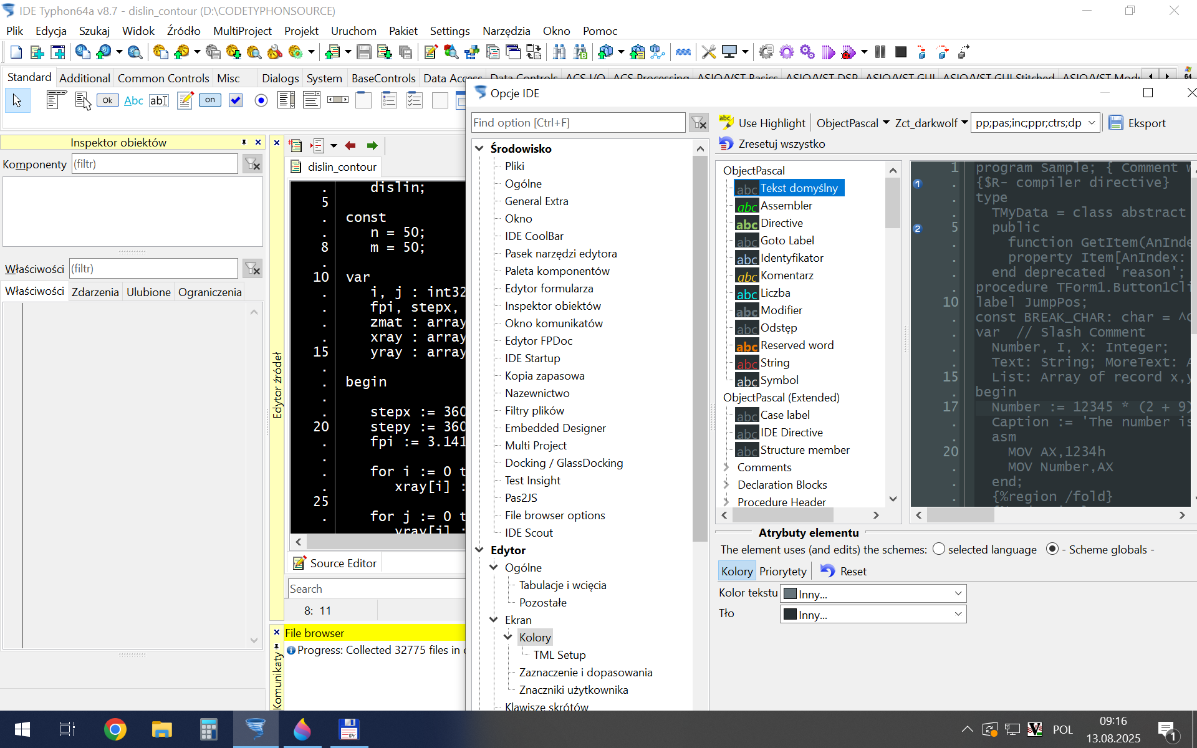Viewport: 1197px width, 748px height.
Task: Pick the TLabel 'Abc' component icon
Action: click(133, 100)
